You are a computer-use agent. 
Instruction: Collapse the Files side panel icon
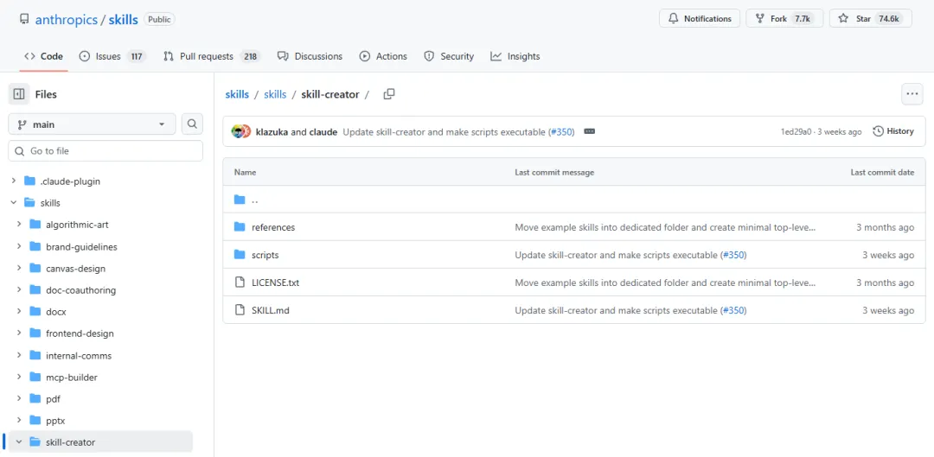[x=19, y=94]
